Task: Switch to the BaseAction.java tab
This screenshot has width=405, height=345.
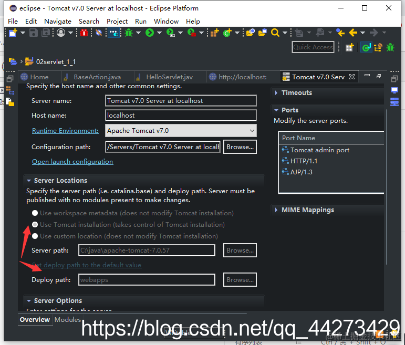Action: 97,77
